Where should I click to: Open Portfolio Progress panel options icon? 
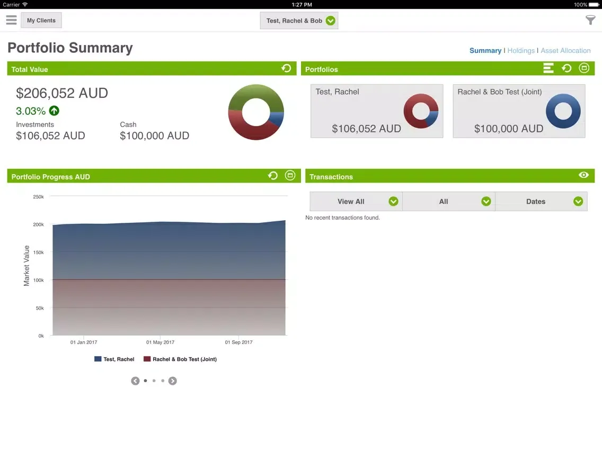pyautogui.click(x=290, y=176)
